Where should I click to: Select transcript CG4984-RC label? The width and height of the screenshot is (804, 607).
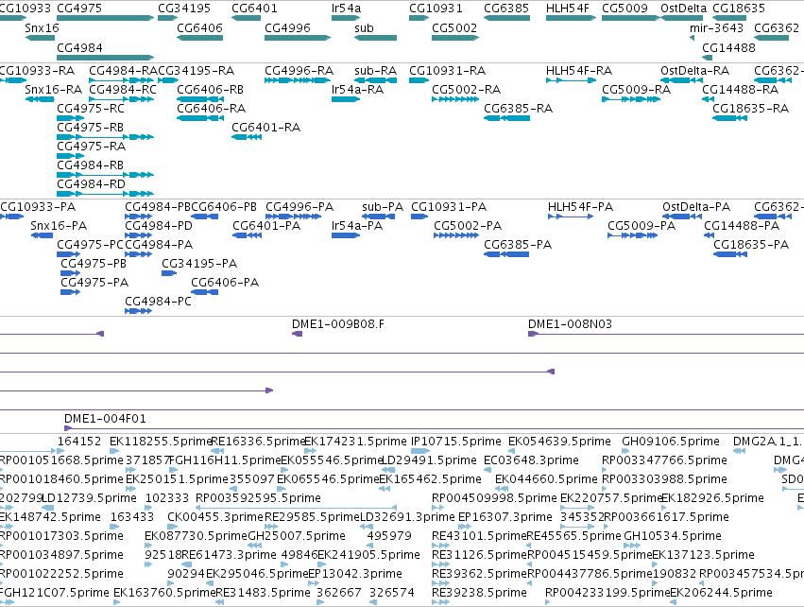point(123,89)
